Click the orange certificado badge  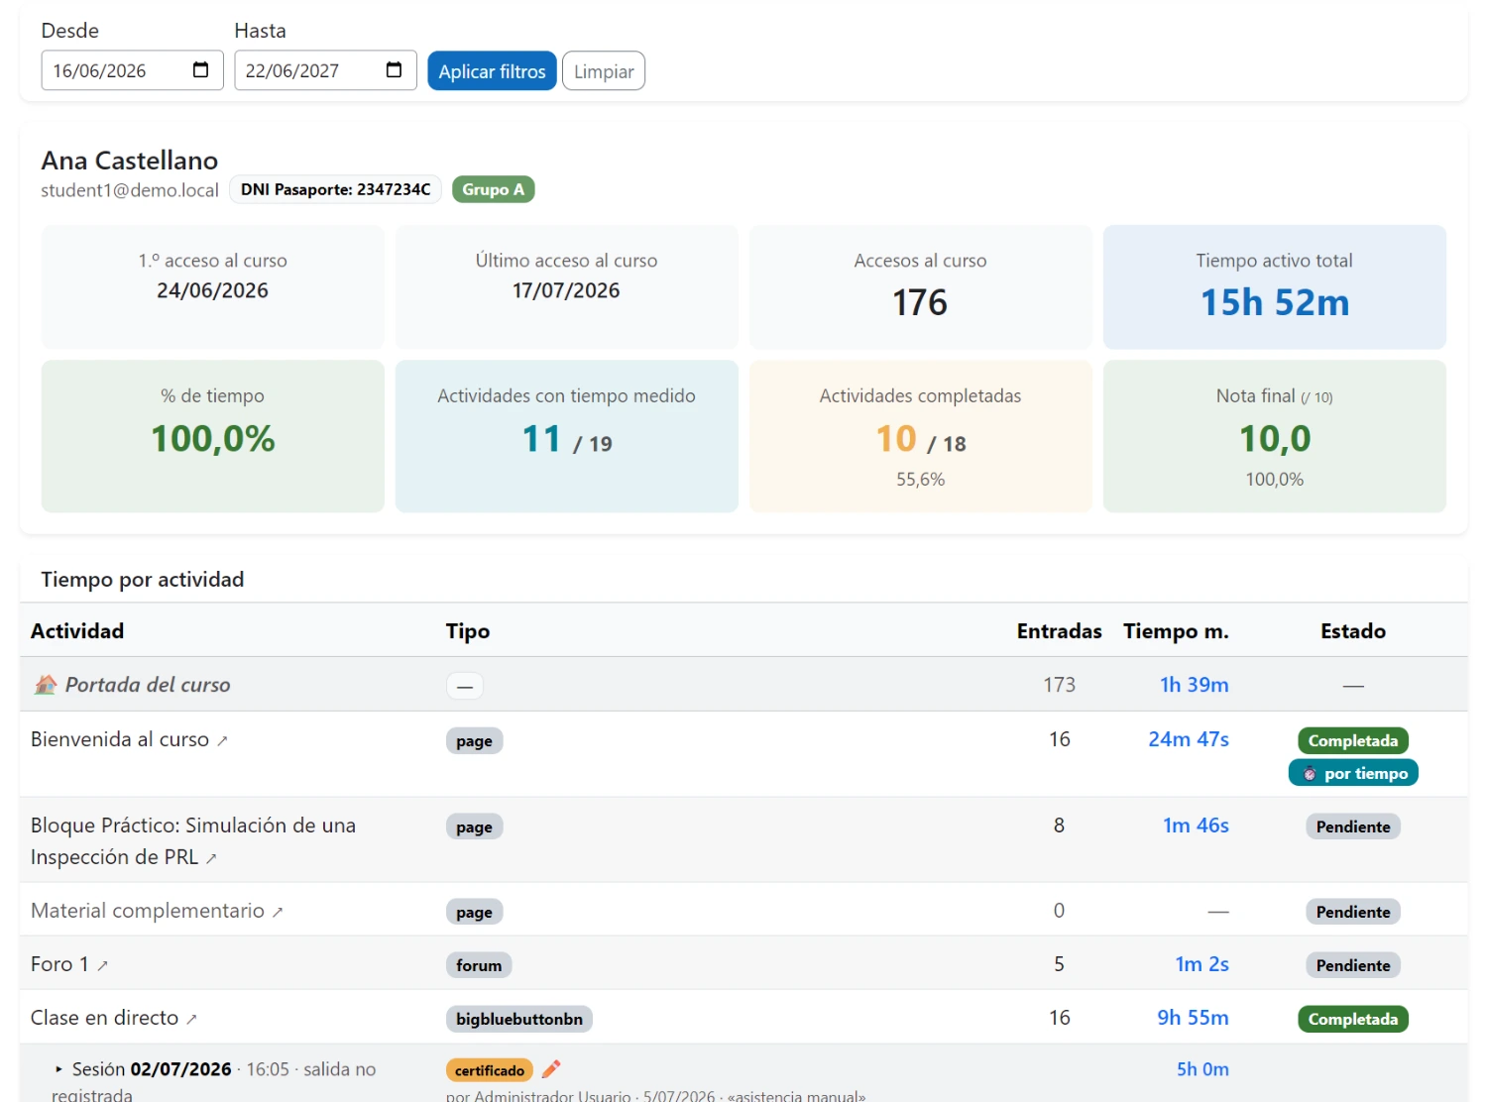pos(490,1070)
